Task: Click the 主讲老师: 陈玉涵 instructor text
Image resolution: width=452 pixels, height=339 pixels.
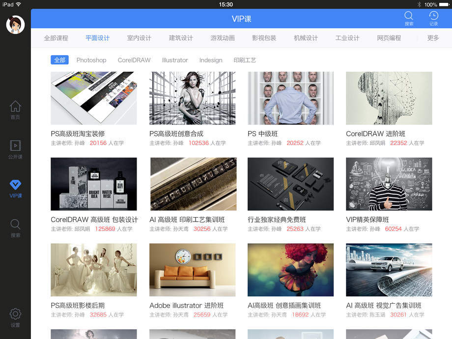Action: tap(366, 315)
